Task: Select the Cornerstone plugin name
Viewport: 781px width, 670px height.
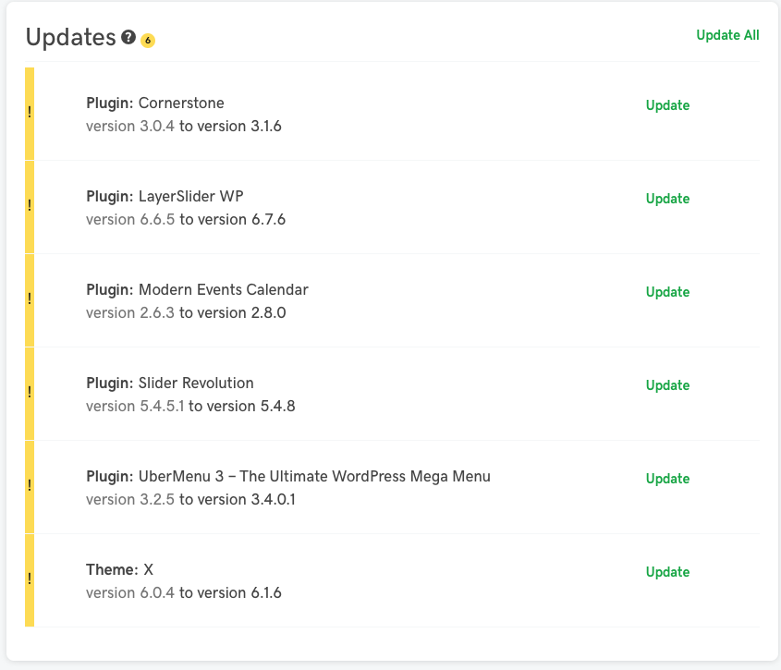Action: point(181,103)
